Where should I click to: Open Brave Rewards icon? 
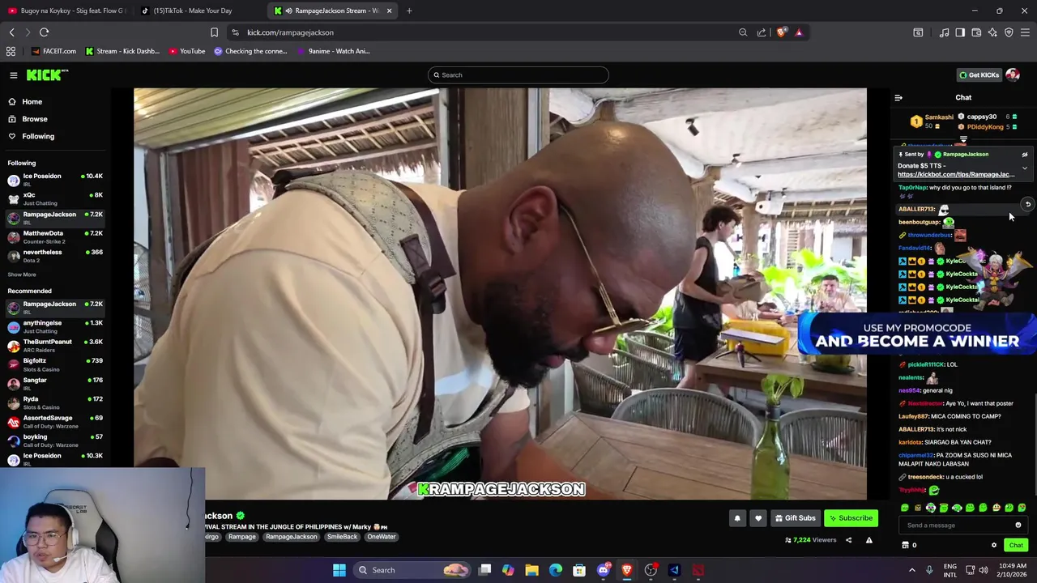799,32
